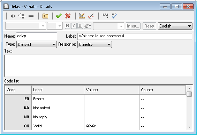Image resolution: width=197 pixels, height=135 pixels.
Task: Click the folder with up arrow icon
Action: click(45, 16)
